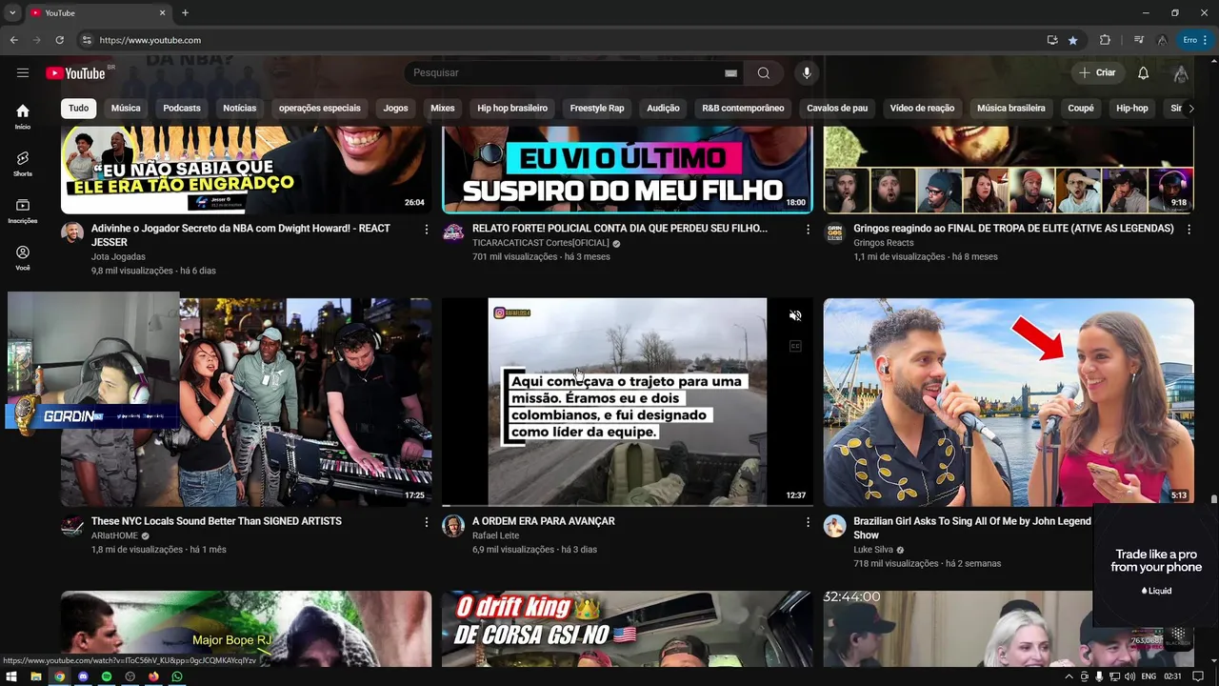Click the YouTube logo
1219x686 pixels.
click(75, 73)
